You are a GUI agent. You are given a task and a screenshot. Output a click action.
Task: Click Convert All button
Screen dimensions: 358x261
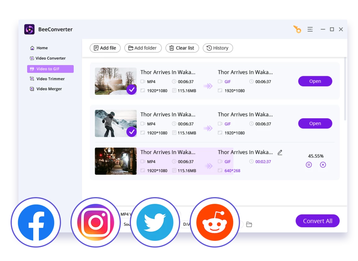click(318, 221)
